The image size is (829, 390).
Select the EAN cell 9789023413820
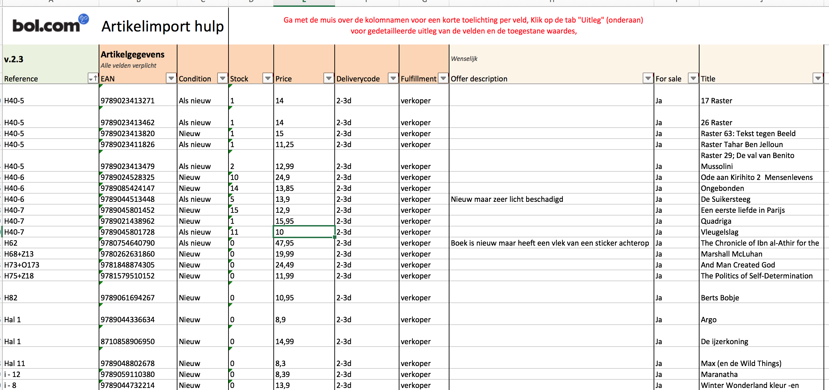138,133
